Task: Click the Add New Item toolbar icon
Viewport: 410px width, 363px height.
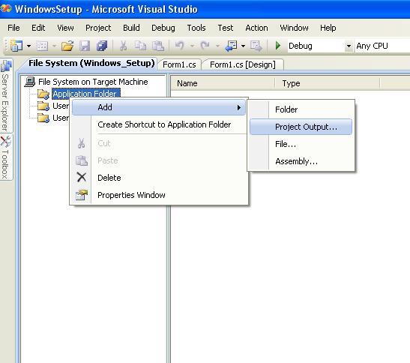Action: tap(42, 46)
